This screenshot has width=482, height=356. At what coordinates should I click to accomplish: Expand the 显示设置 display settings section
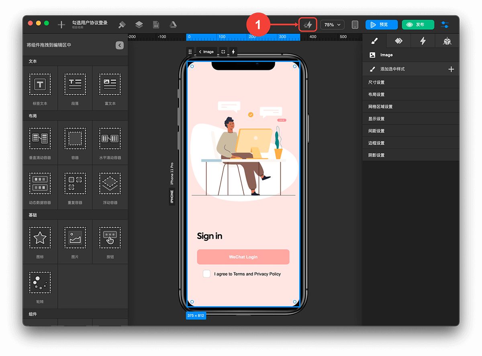click(411, 119)
